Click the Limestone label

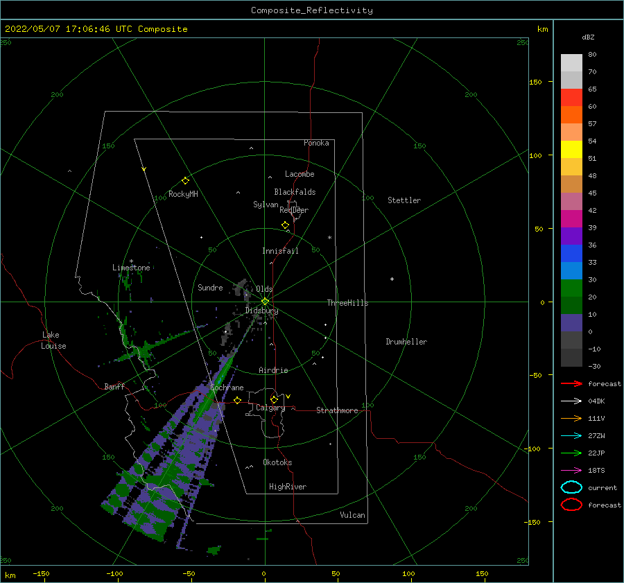131,268
